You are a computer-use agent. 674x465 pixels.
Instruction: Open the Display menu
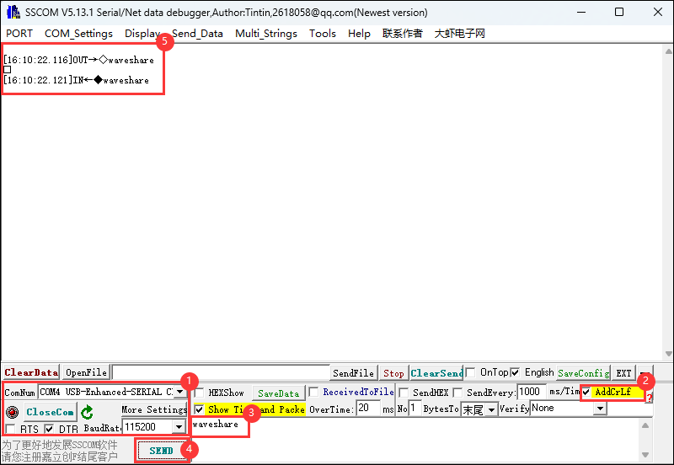[142, 33]
